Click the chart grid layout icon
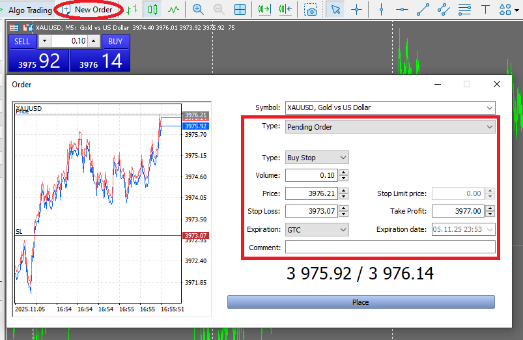The height and width of the screenshot is (340, 523). click(x=240, y=10)
